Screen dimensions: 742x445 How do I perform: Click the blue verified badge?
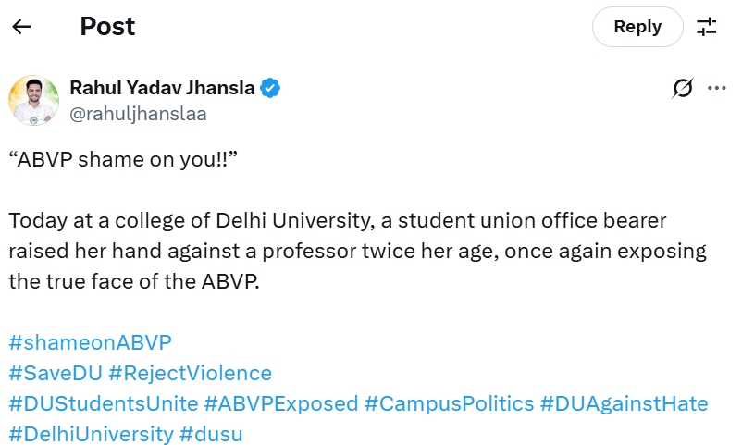click(270, 89)
